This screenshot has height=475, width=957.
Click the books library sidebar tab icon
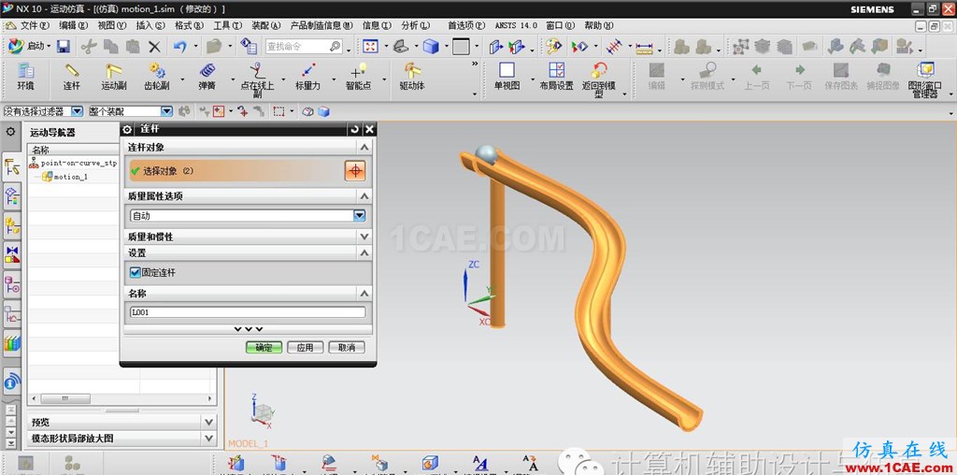(x=11, y=343)
